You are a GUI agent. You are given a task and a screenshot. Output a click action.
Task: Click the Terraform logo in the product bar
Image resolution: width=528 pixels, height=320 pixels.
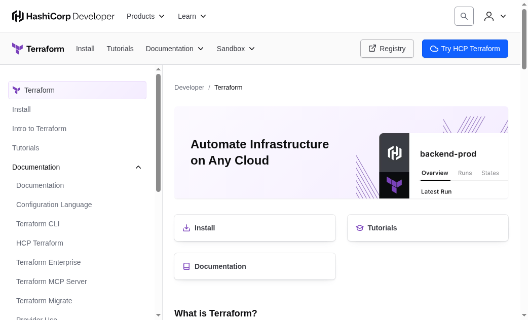pos(38,49)
